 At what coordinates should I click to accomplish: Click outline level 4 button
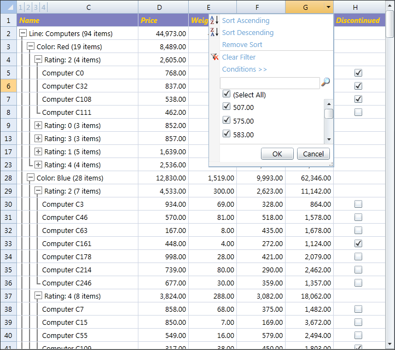(43, 7)
